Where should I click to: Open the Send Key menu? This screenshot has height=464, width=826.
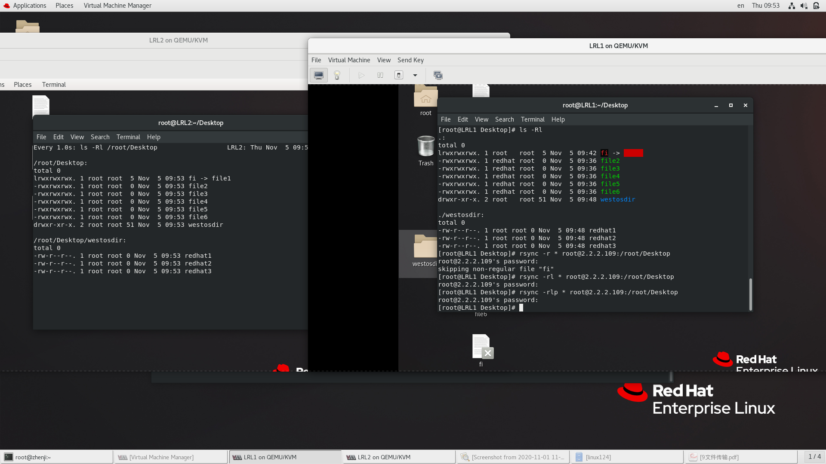[410, 60]
